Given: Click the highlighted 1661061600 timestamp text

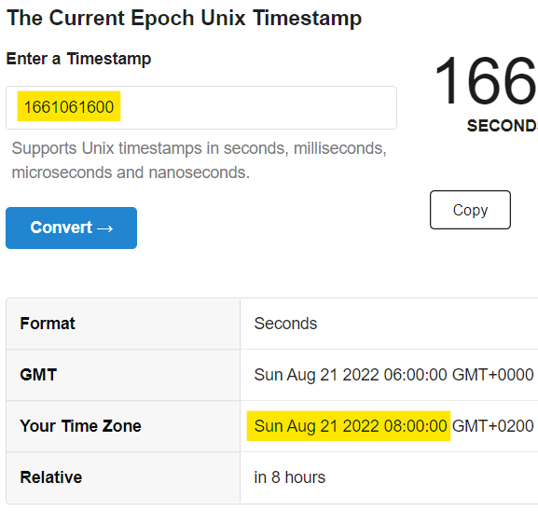Looking at the screenshot, I should 69,106.
